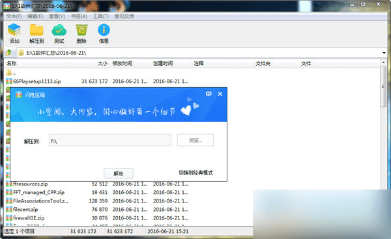Click the vertical scrollbar thumb
Viewport: 391px width, 239px height.
[x=383, y=87]
